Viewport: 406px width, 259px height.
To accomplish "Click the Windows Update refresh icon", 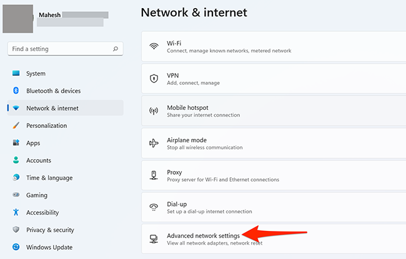I will pos(16,247).
